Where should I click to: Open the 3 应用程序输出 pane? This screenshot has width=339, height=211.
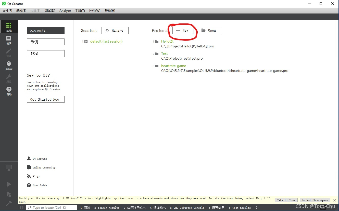coord(135,208)
